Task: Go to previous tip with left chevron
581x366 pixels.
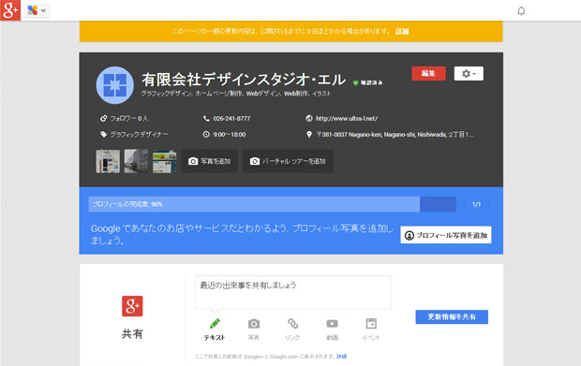Action: (465, 204)
